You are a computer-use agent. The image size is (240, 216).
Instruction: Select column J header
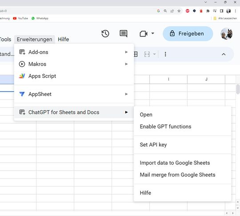(x=206, y=79)
